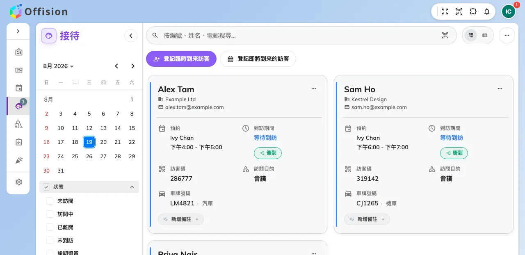Image resolution: width=525 pixels, height=255 pixels.
Task: Check in Sam Ho with 簽到
Action: click(454, 153)
